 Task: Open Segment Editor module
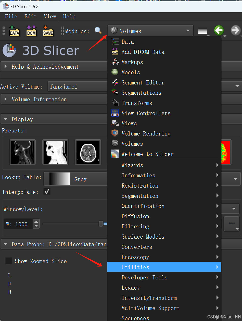click(164, 82)
